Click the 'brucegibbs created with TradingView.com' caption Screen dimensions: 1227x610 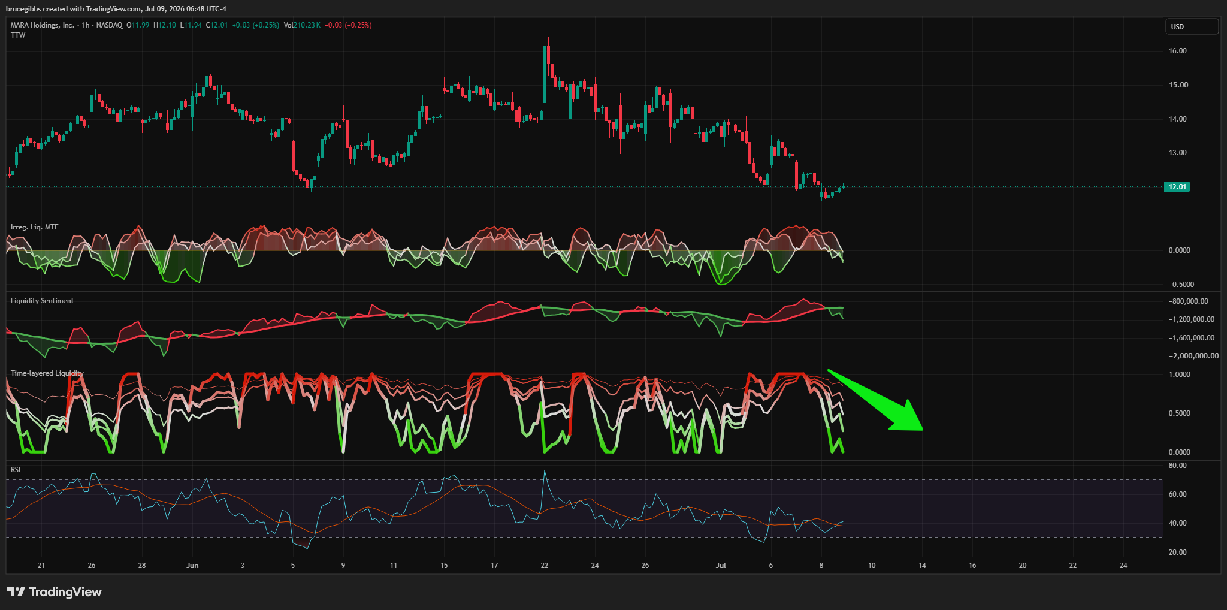pos(74,9)
